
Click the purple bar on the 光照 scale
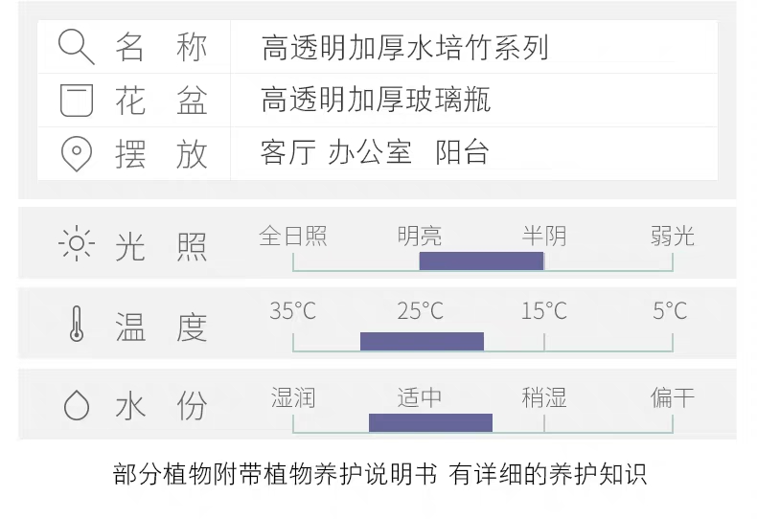pos(481,261)
